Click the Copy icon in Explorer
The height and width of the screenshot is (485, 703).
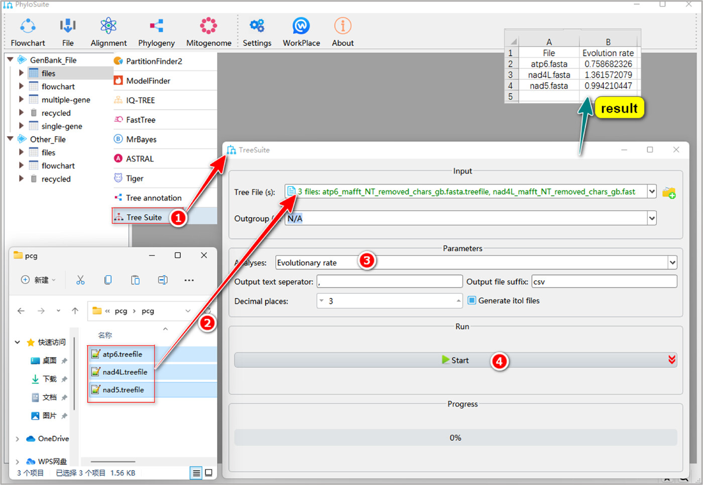(x=108, y=280)
